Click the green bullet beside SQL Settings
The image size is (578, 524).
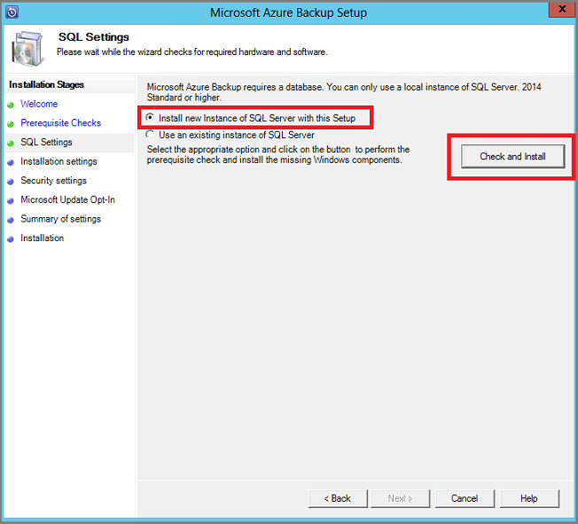tap(11, 143)
